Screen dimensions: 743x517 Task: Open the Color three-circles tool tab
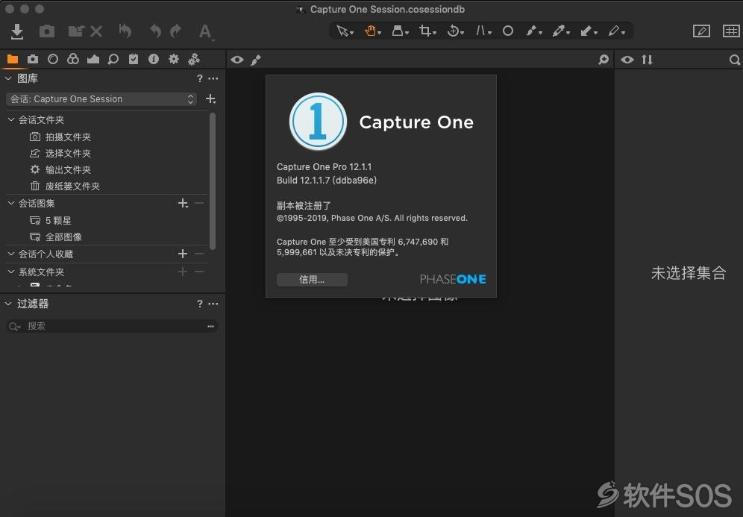[x=73, y=59]
